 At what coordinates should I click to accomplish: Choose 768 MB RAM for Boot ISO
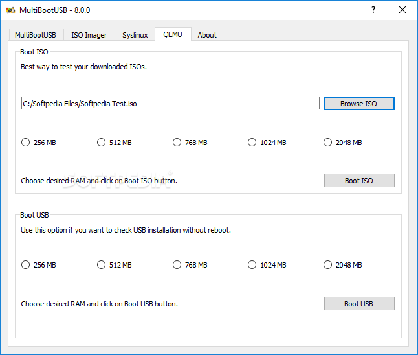click(190, 143)
